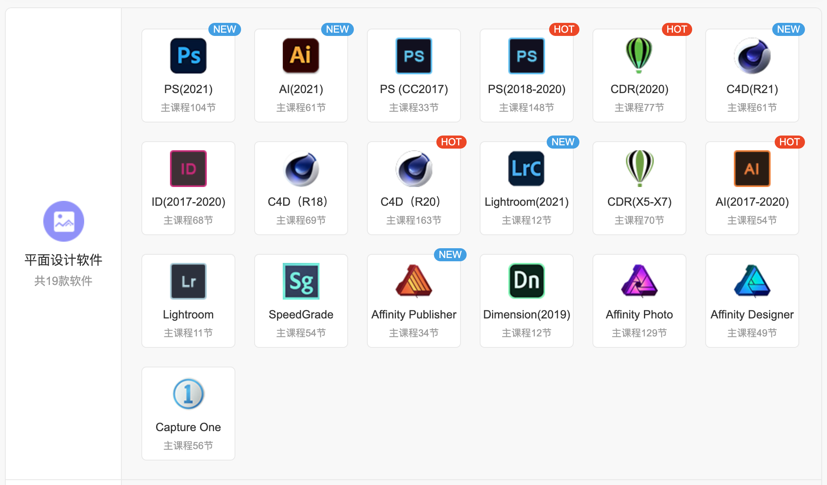Open the SpeedGrade title link
This screenshot has width=827, height=485.
pyautogui.click(x=301, y=314)
